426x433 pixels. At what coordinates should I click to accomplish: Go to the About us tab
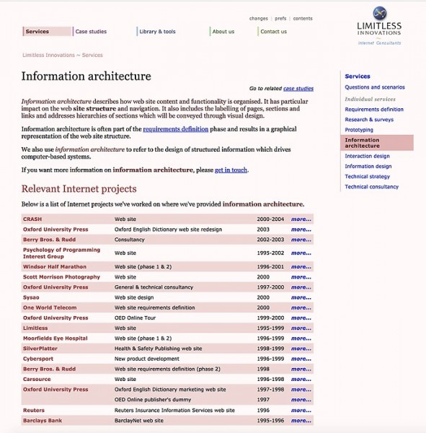(x=223, y=32)
